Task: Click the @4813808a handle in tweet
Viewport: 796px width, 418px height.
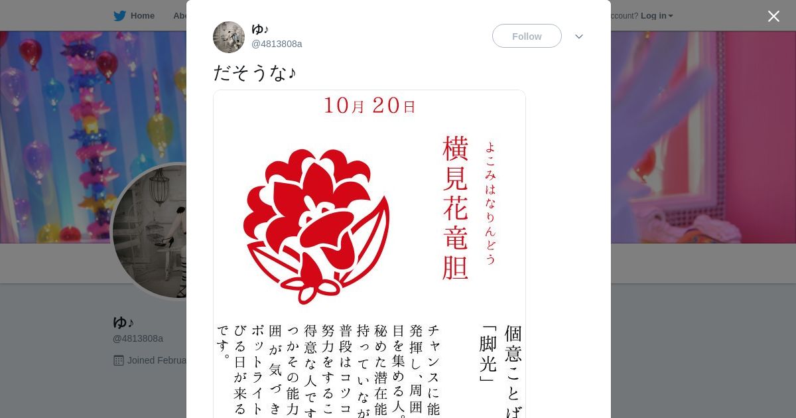Action: (x=277, y=44)
